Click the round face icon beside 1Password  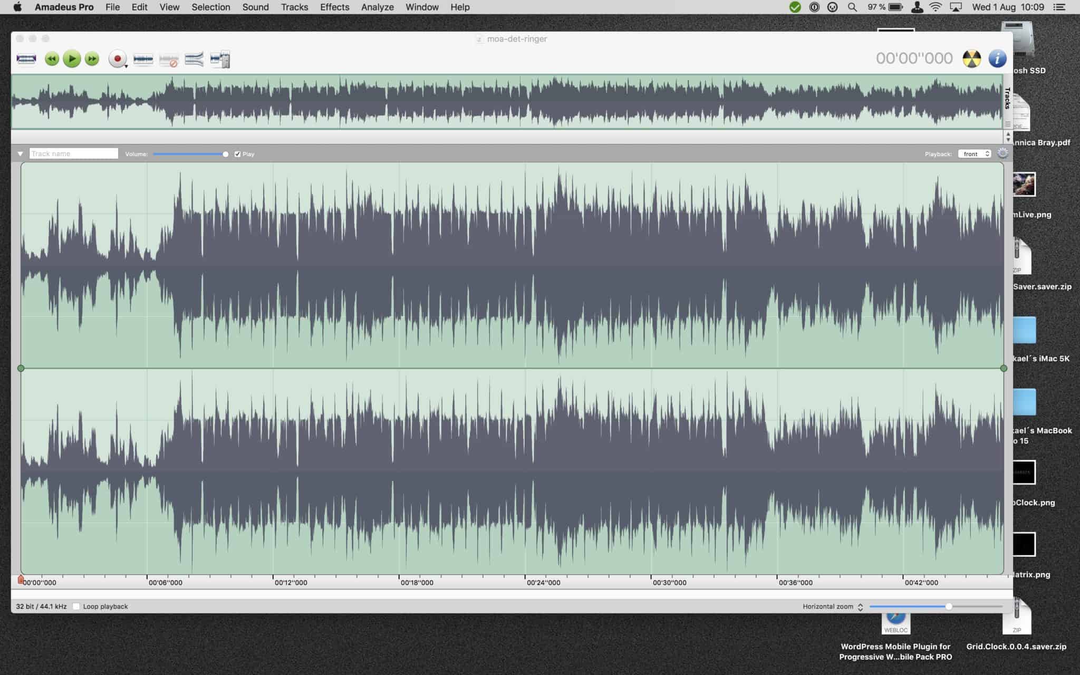tap(833, 7)
